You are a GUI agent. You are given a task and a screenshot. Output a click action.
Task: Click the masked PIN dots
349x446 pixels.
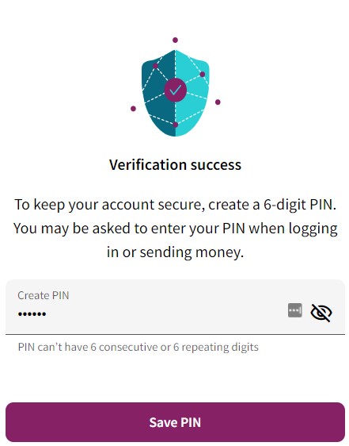pyautogui.click(x=32, y=314)
